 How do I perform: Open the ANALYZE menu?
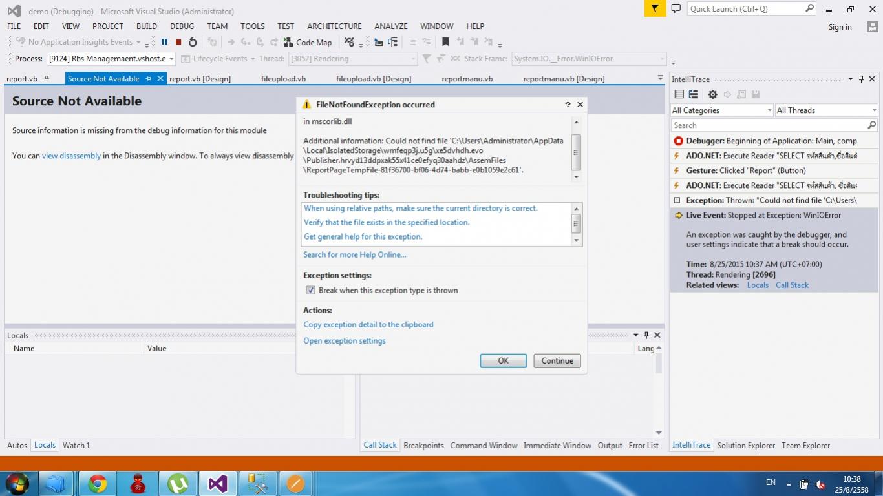(x=390, y=26)
